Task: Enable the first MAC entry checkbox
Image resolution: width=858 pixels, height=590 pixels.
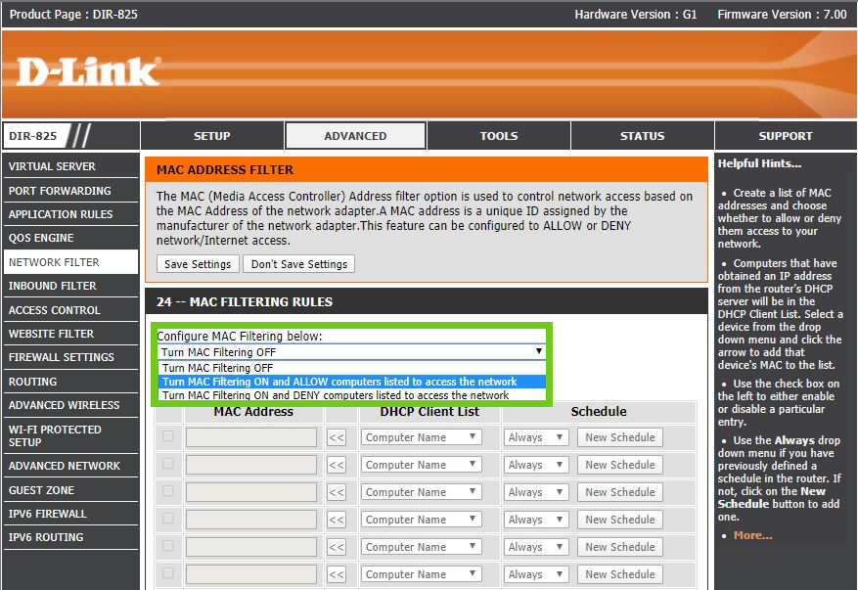Action: pyautogui.click(x=168, y=437)
